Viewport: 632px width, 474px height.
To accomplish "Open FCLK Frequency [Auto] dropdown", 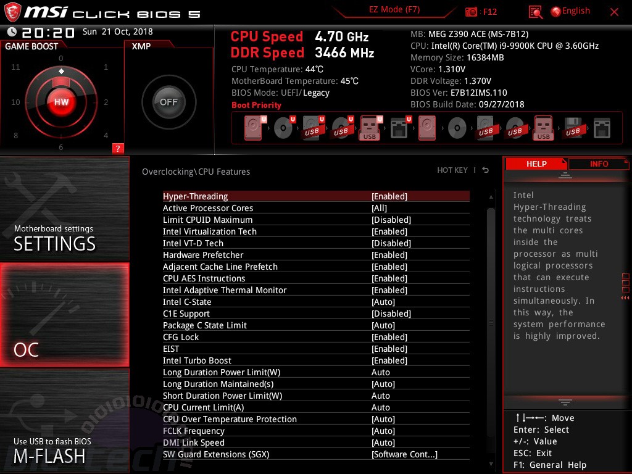I will point(383,431).
